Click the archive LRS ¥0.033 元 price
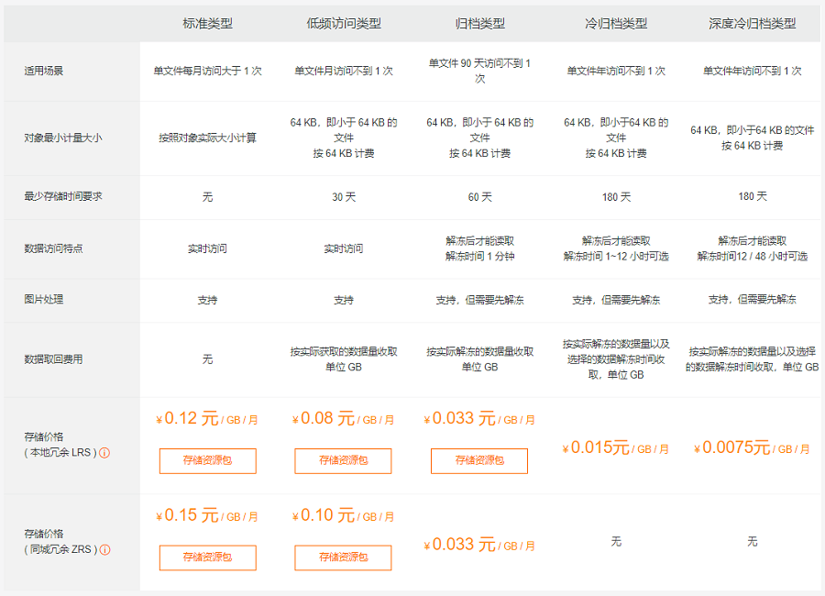Image resolution: width=825 pixels, height=596 pixels. tap(479, 419)
